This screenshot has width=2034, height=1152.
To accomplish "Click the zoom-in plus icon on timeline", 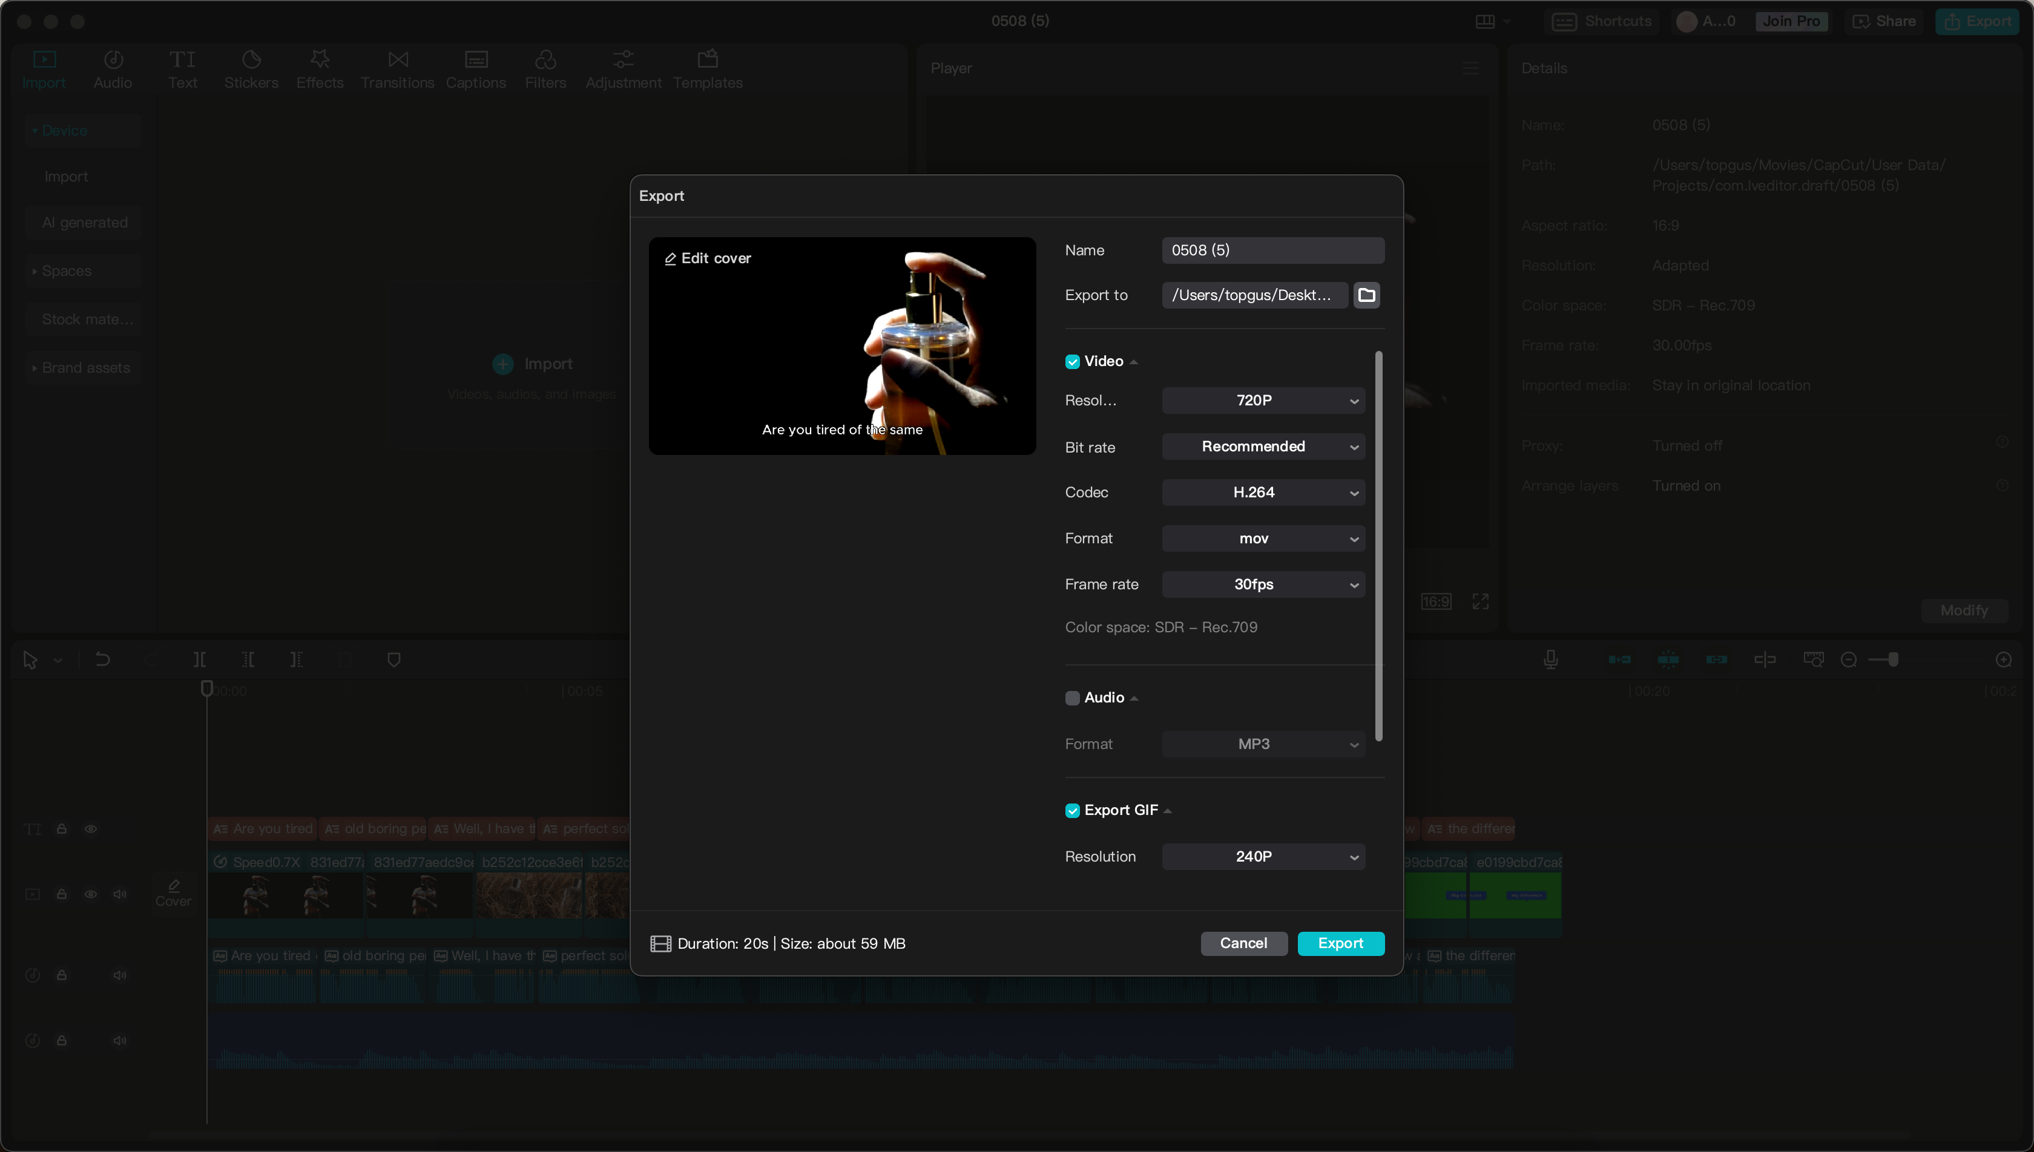I will (x=2003, y=659).
